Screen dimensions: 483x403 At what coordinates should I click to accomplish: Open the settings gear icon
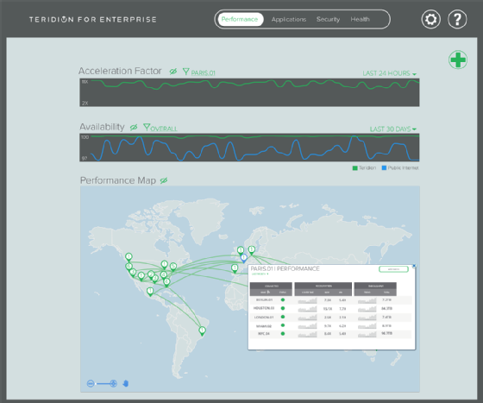[430, 19]
